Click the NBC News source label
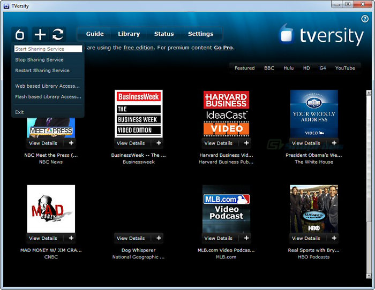The image size is (375, 290). pos(51,162)
